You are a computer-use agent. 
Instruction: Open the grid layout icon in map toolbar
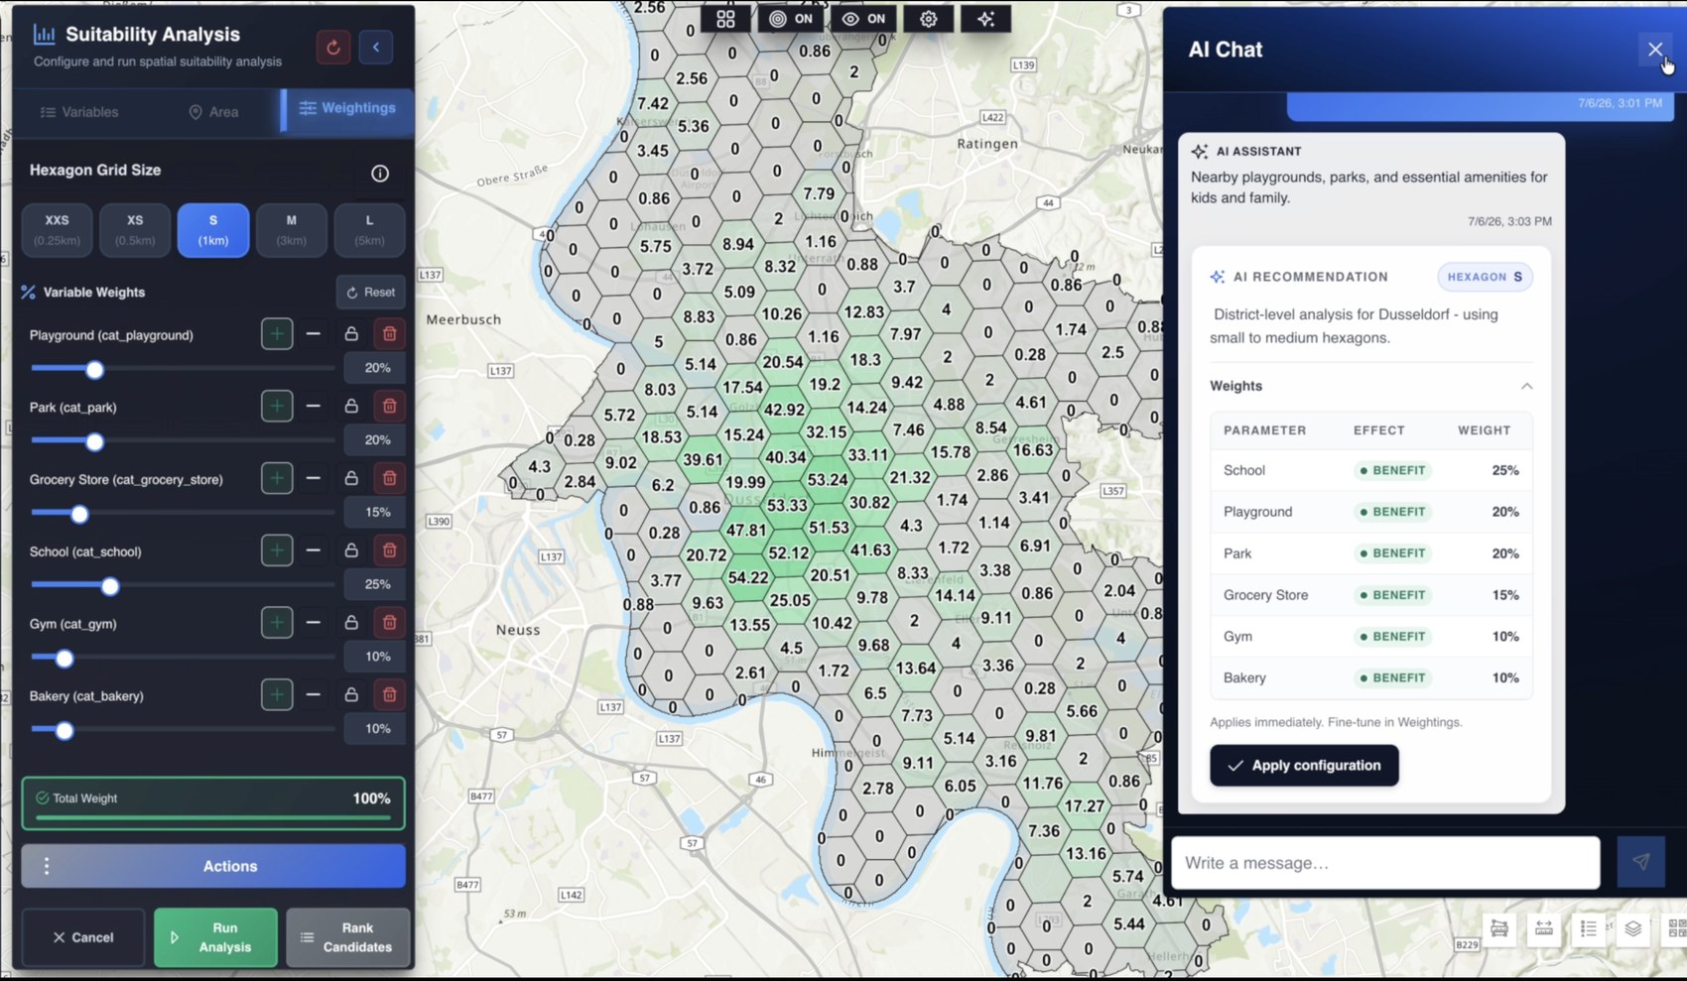point(725,19)
